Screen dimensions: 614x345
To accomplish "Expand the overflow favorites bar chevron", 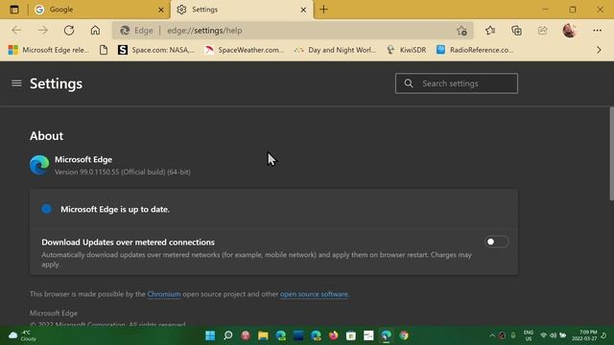I will 599,50.
